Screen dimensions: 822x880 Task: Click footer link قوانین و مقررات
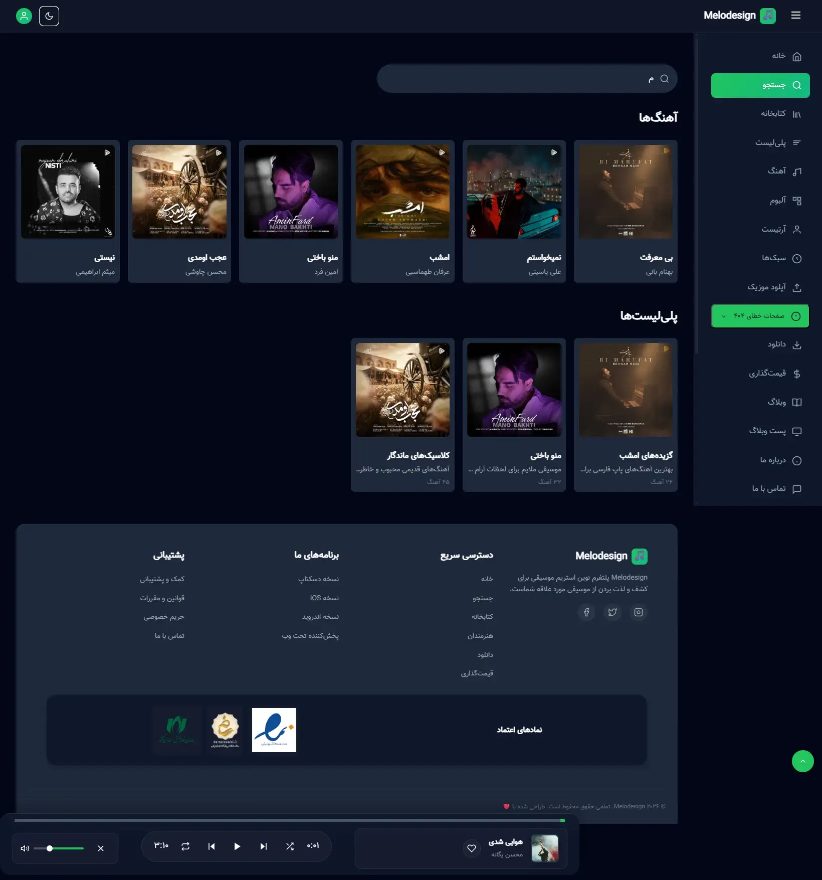coord(162,598)
